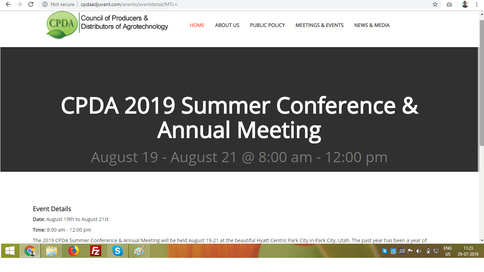This screenshot has height=272, width=484.
Task: Open the Chrome profile avatar
Action: coord(465,5)
